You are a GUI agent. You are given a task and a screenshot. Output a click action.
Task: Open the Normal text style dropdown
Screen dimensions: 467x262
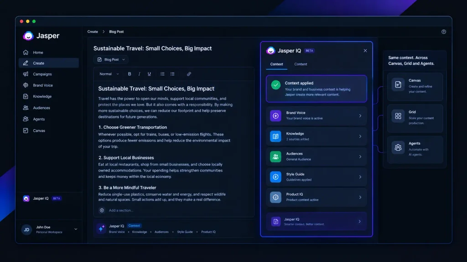click(x=109, y=74)
